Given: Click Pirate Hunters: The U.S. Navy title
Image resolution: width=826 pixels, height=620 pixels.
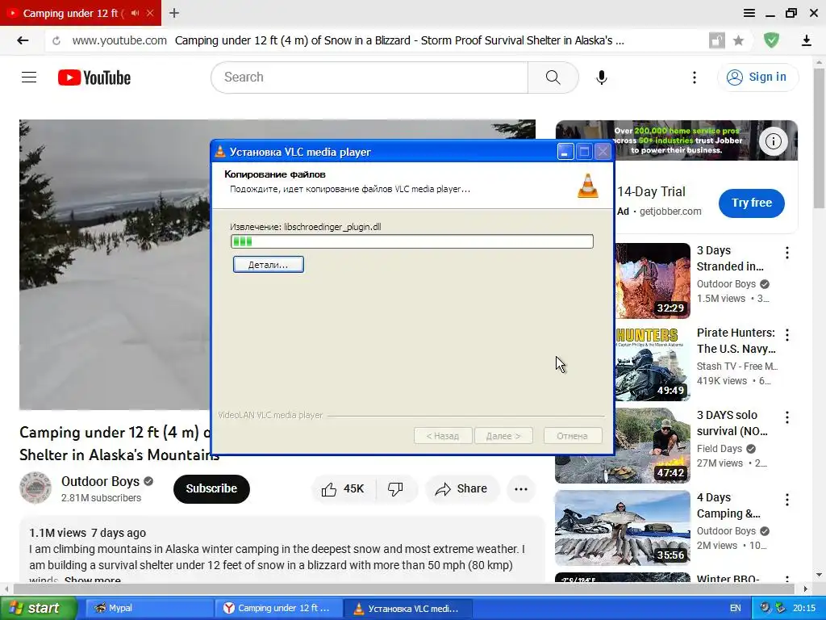Looking at the screenshot, I should coord(736,341).
